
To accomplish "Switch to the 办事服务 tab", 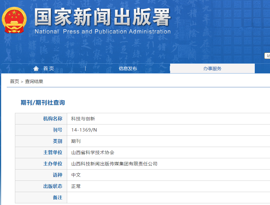I will [212, 68].
